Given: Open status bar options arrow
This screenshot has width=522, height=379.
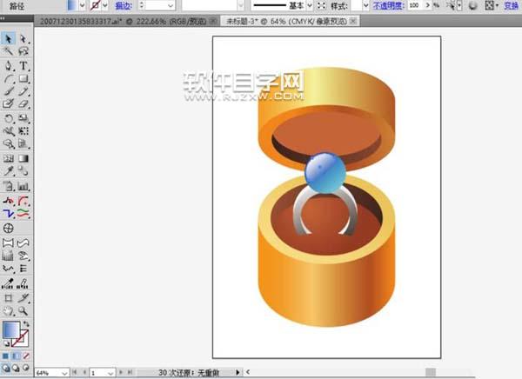Looking at the screenshot, I should (238, 372).
